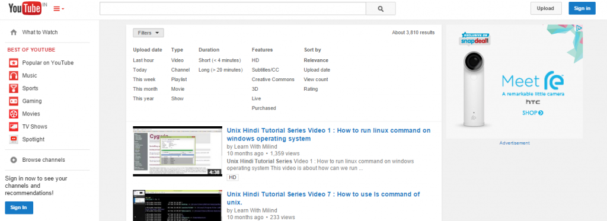The image size is (607, 221).
Task: Click the snapdeal logo in the ad
Action: (x=475, y=39)
